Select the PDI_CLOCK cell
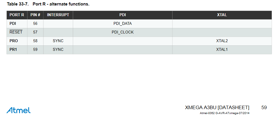 pos(123,32)
